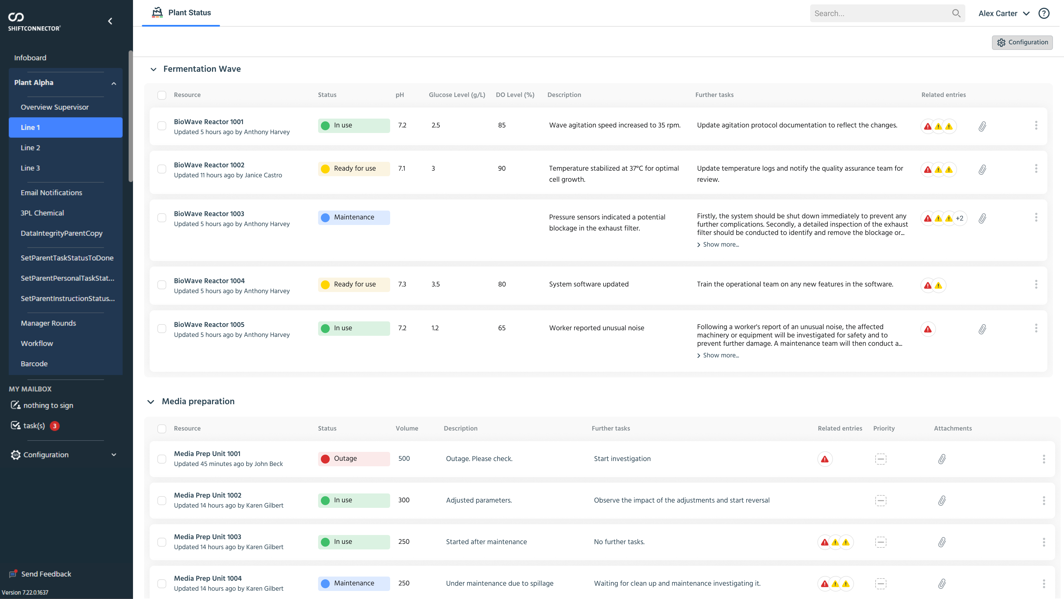Click the blue Maintenance status of Media Prep Unit 1004
Viewport: 1064px width, 599px height.
pos(354,583)
